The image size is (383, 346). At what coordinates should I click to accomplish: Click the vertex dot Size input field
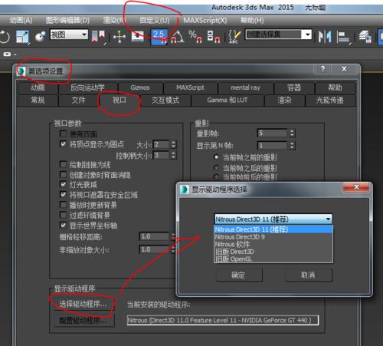tap(161, 144)
